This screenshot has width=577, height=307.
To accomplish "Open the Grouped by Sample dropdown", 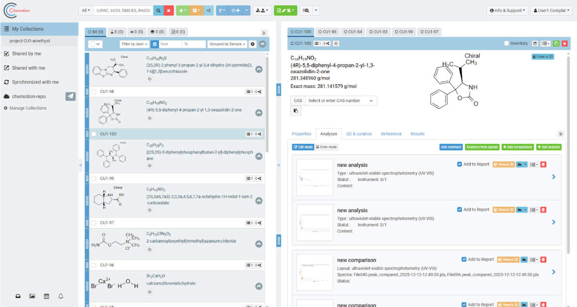I will (x=227, y=44).
